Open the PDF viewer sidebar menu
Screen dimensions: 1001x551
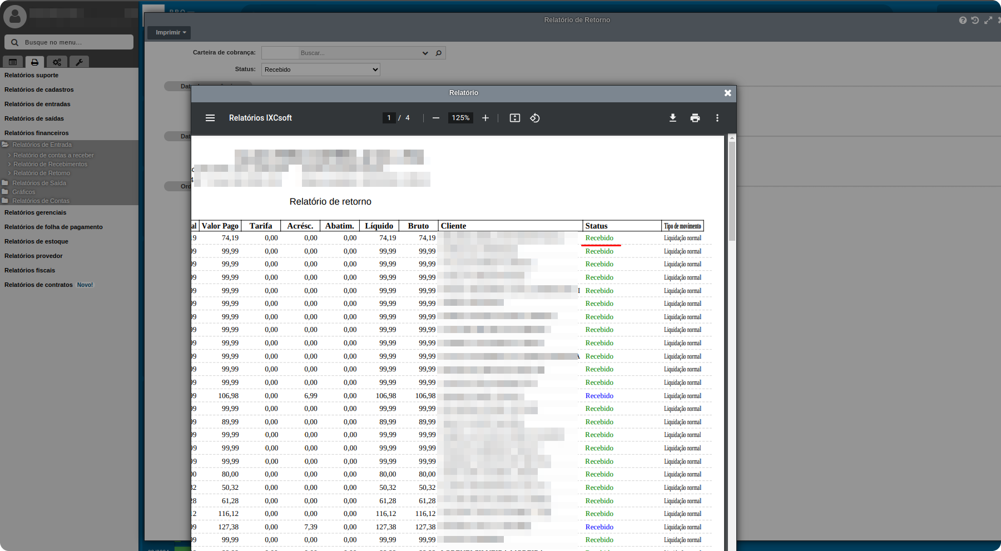click(x=210, y=118)
